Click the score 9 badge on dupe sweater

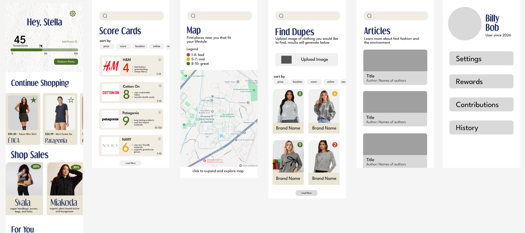pyautogui.click(x=300, y=145)
